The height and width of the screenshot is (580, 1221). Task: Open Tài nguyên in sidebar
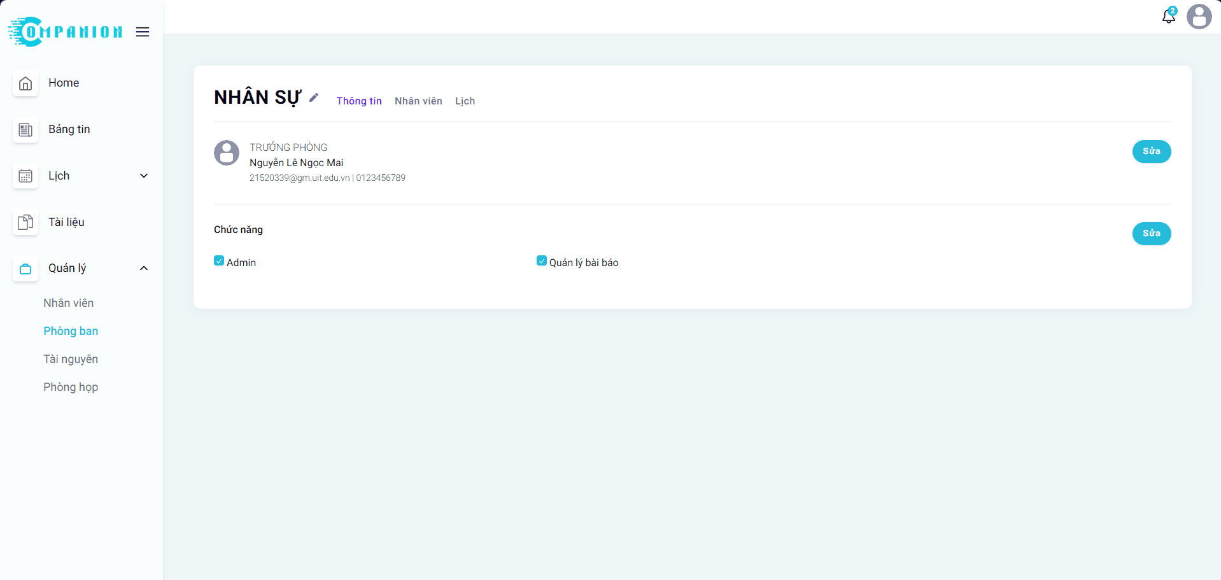point(71,359)
